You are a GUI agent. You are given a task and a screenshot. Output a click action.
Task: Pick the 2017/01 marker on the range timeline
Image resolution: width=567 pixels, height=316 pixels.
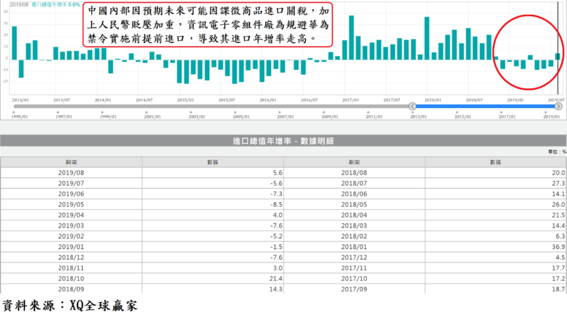[x=501, y=112]
